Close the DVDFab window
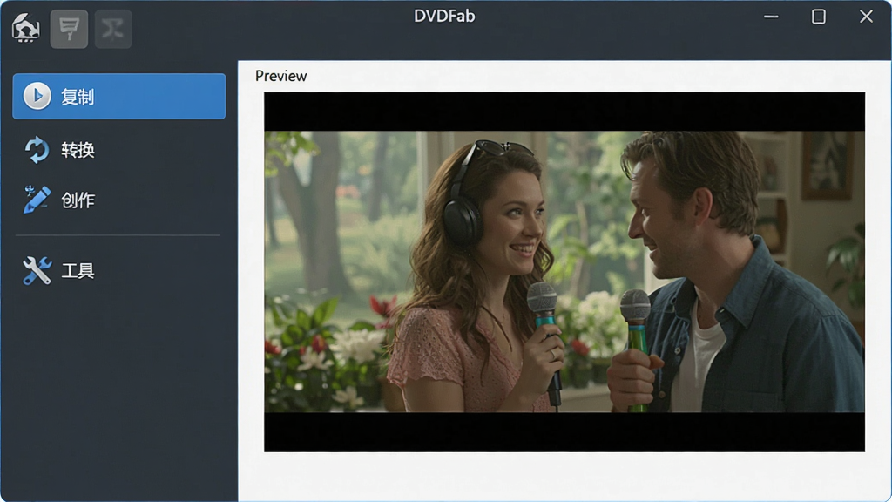The image size is (892, 502). (866, 17)
